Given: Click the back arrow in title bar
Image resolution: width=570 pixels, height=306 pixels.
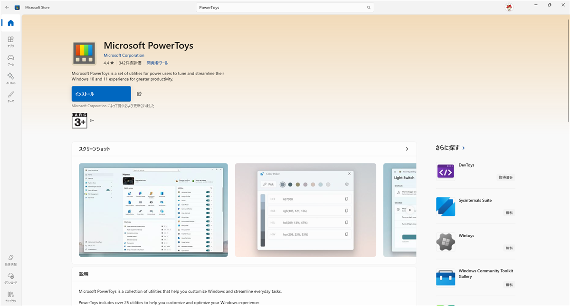Looking at the screenshot, I should [x=7, y=8].
